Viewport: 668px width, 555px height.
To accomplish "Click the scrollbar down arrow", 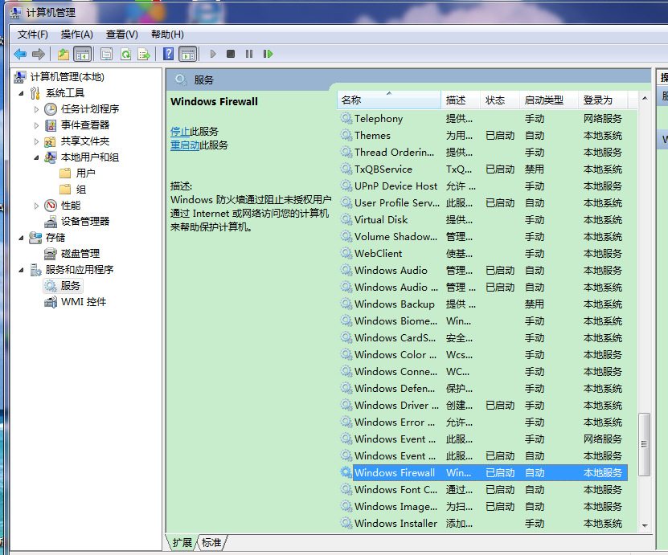I will click(645, 525).
